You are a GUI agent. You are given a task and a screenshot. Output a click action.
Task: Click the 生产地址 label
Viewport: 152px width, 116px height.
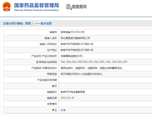(52, 50)
